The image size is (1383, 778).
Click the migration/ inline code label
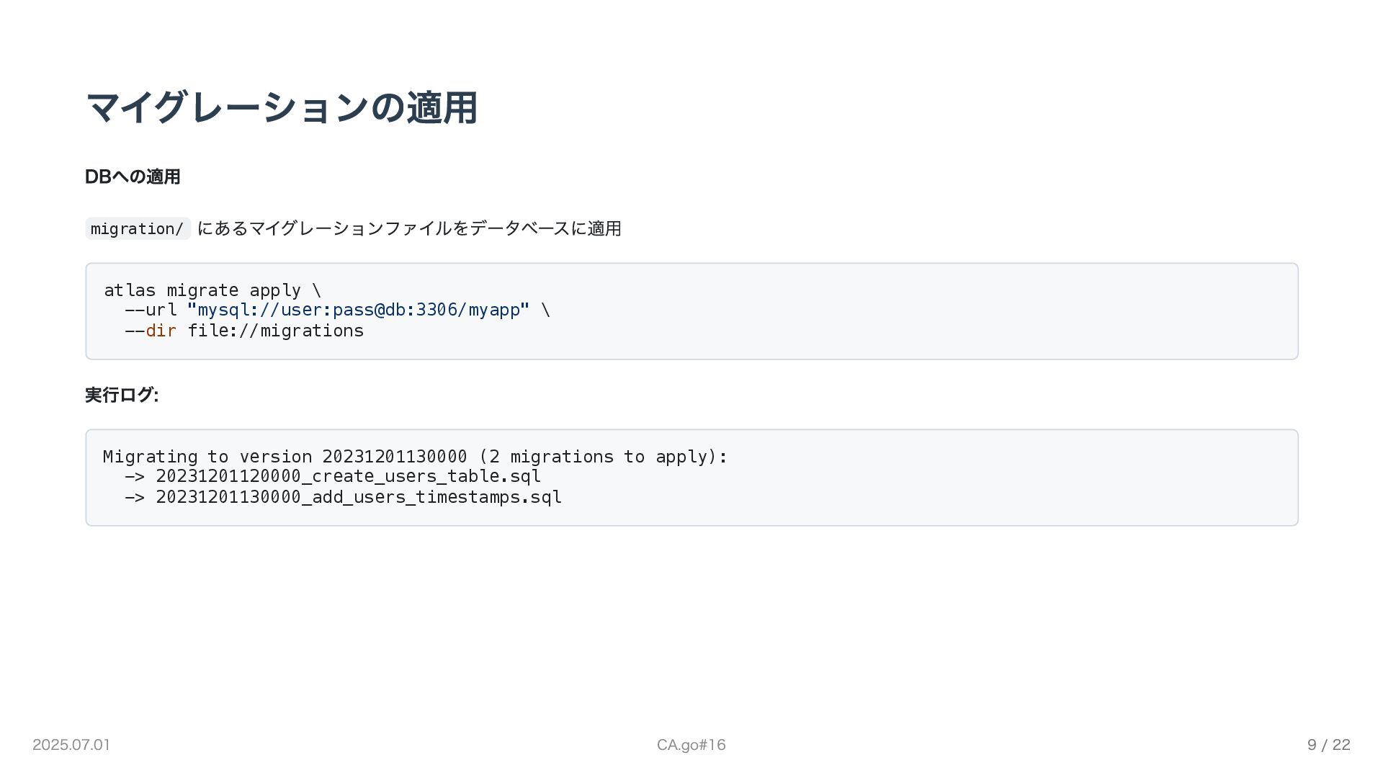(138, 229)
